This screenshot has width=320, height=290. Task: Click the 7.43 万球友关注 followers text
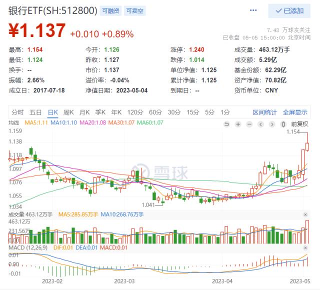pos(288,30)
